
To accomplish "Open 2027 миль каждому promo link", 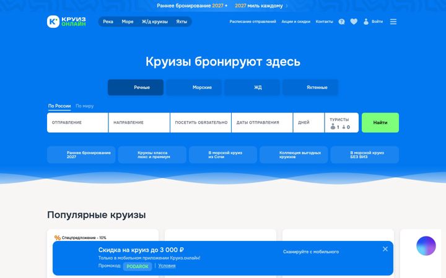I will click(x=259, y=6).
